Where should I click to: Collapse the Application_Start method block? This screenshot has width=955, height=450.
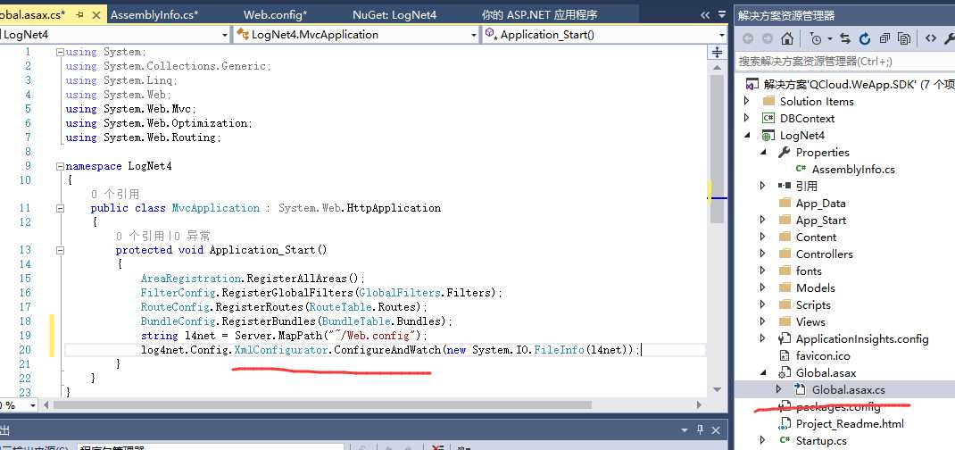click(x=60, y=250)
